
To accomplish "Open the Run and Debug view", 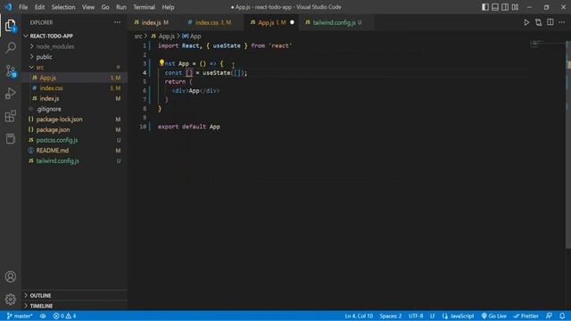I will click(x=11, y=93).
